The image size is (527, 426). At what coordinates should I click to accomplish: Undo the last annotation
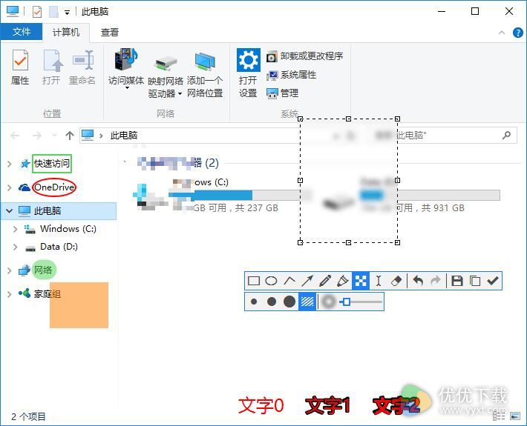point(418,281)
